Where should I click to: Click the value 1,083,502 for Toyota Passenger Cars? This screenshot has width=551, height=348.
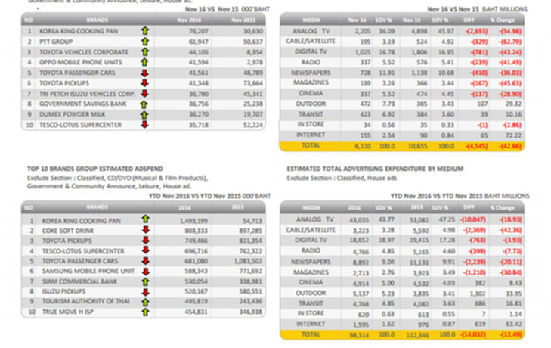(x=248, y=261)
